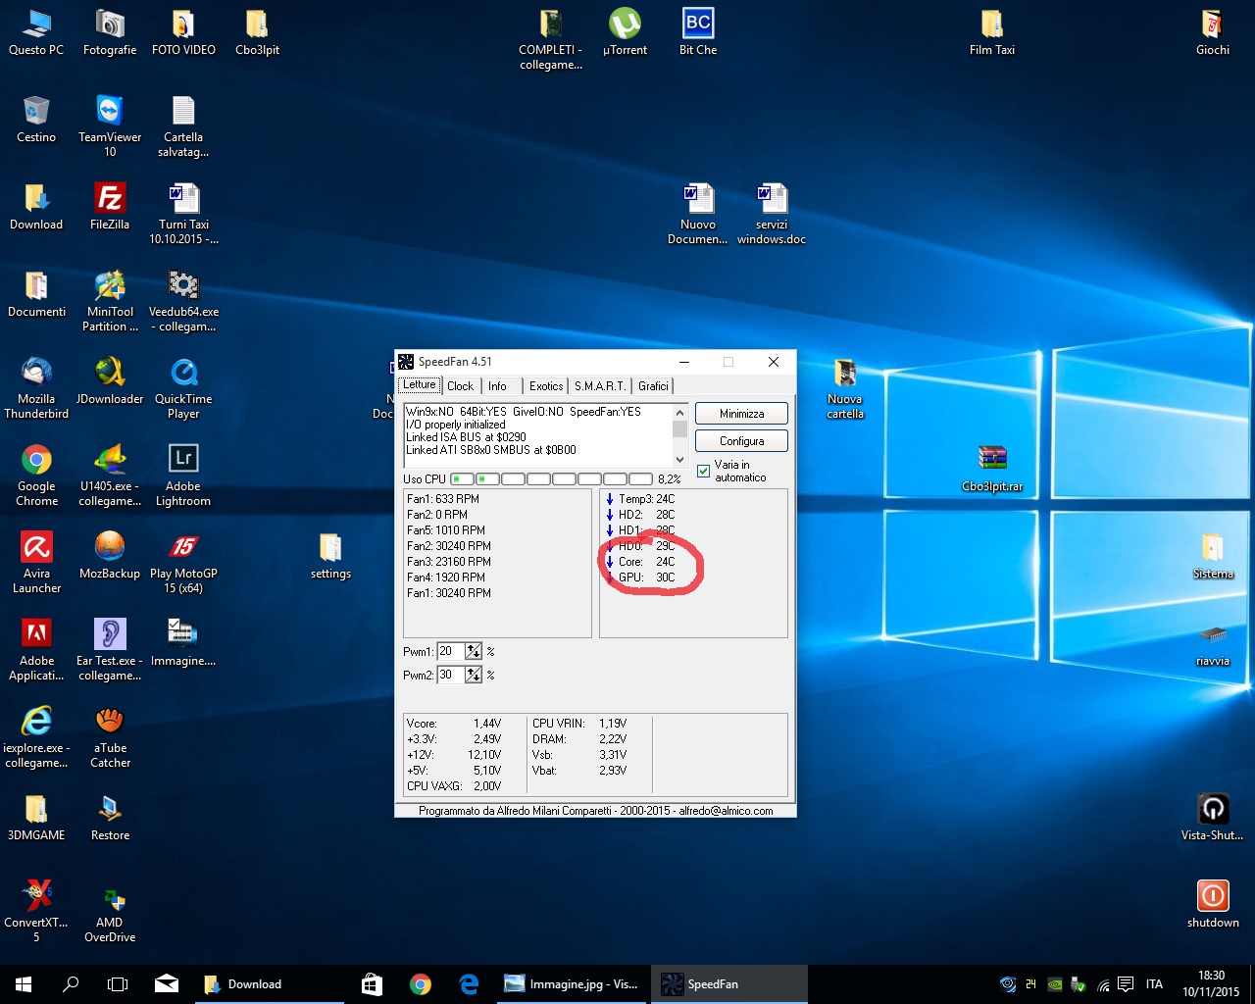Click the ITA language indicator
The width and height of the screenshot is (1255, 1004).
(1154, 984)
